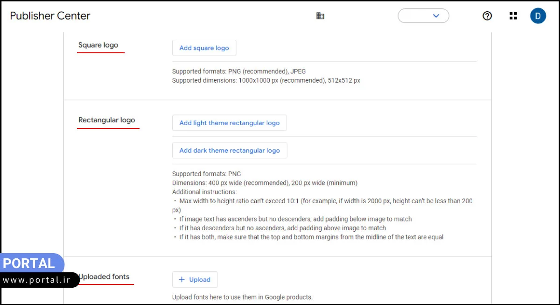
Task: Click the account avatar labeled D
Action: [x=538, y=16]
